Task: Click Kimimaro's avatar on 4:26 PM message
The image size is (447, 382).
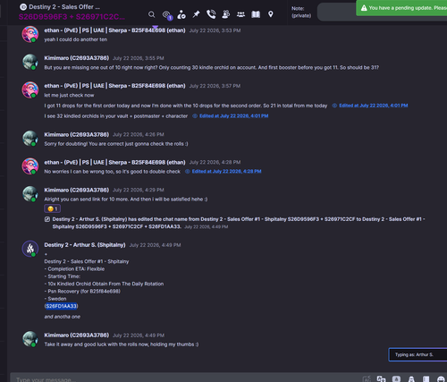Action: (x=30, y=139)
